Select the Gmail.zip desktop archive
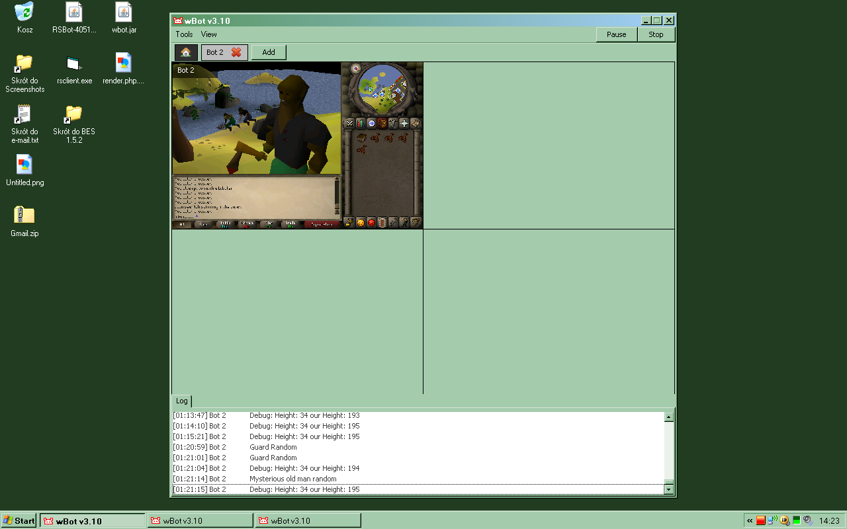Screen dimensions: 847x529 pyautogui.click(x=24, y=222)
